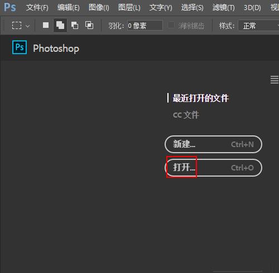Click the 羽化 feather value field
The height and width of the screenshot is (273, 279).
145,26
